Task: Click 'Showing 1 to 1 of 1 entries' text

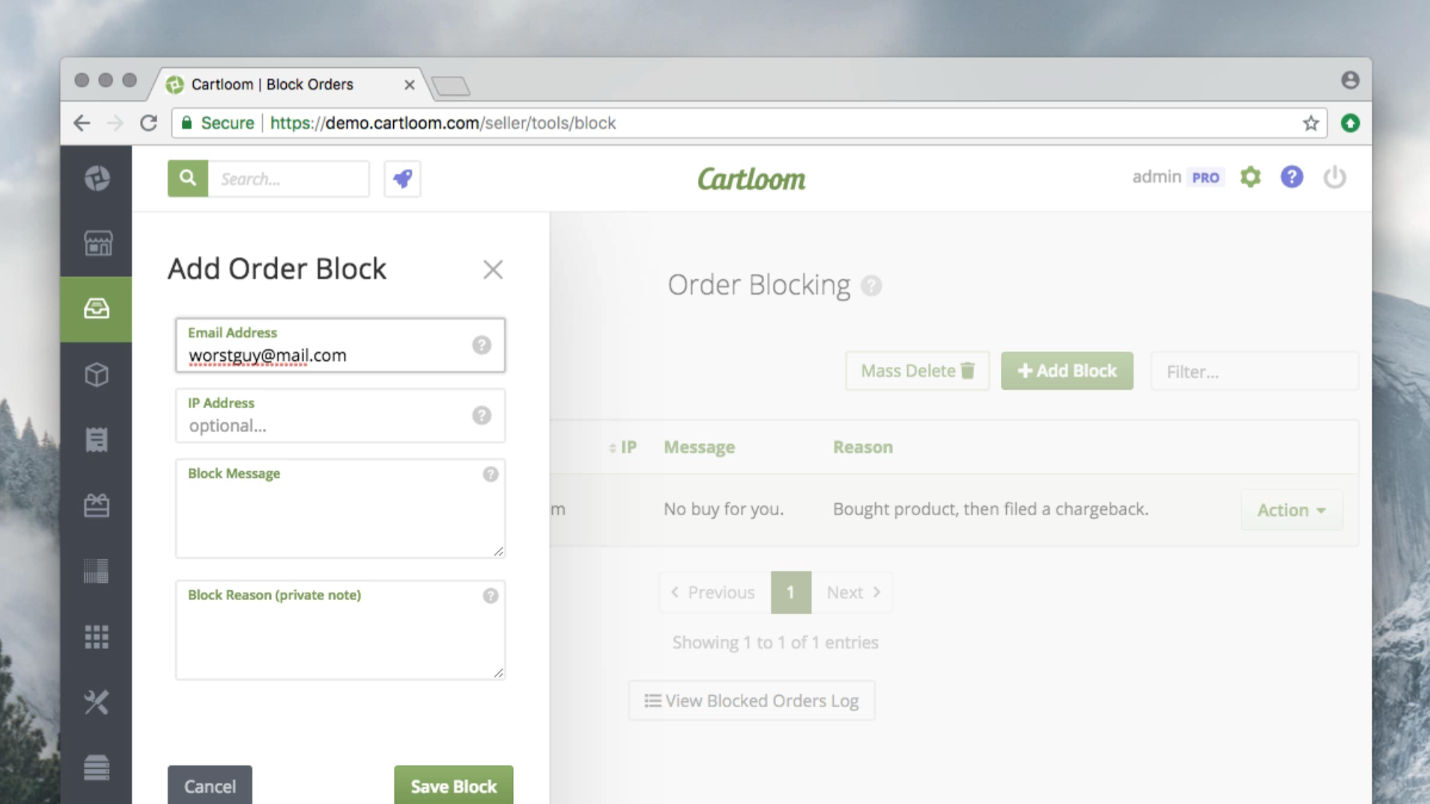Action: tap(775, 642)
